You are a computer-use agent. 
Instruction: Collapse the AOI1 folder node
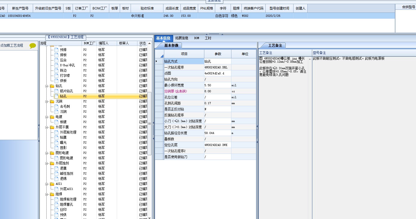47,184
